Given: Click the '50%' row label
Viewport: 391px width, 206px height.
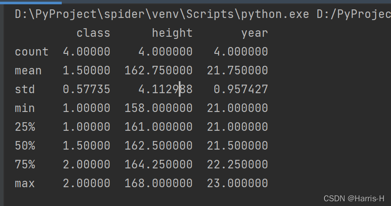Looking at the screenshot, I should tap(25, 145).
